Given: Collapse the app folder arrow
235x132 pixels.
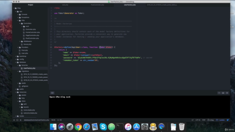Looking at the screenshot, I should 15,11.
